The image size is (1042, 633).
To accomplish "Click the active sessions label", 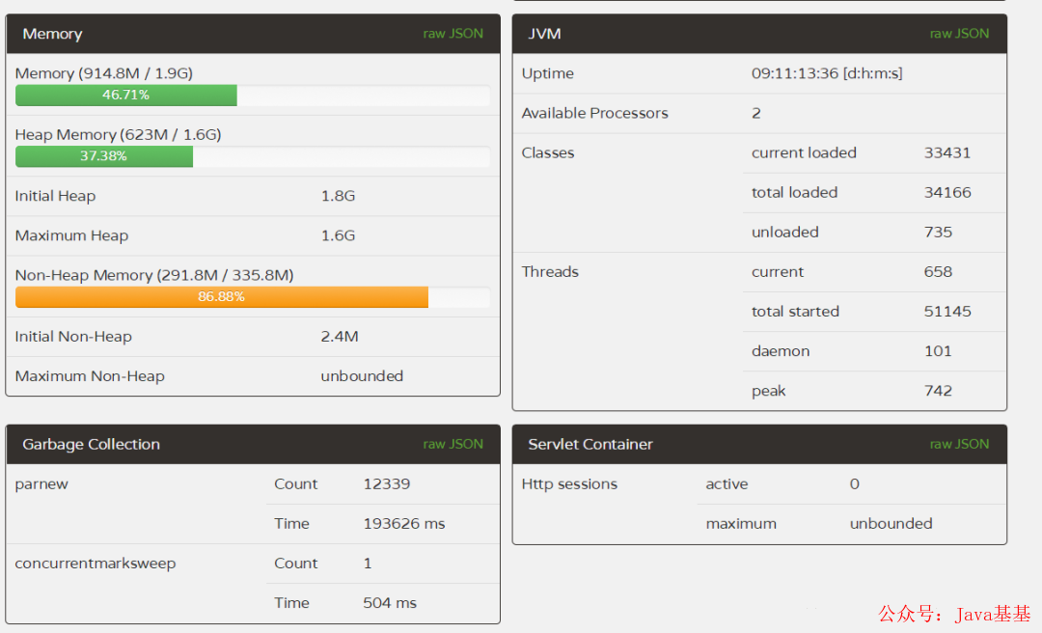I will [x=727, y=484].
